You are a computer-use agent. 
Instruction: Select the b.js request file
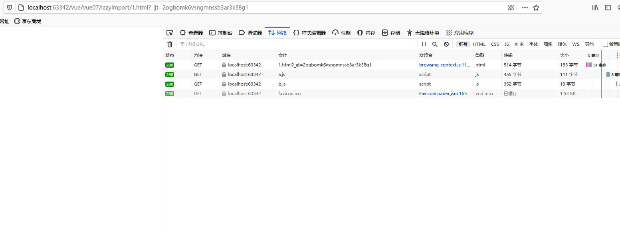pyautogui.click(x=282, y=84)
